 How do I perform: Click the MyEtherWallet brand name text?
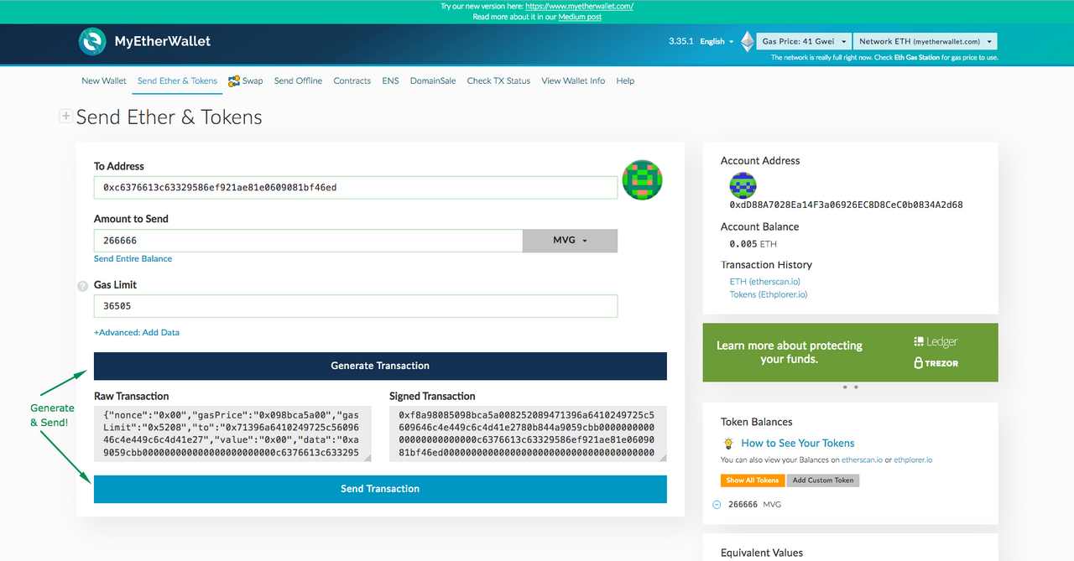coord(163,41)
